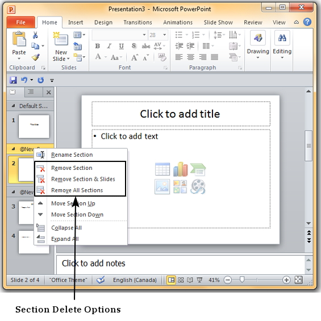
Task: Click Increase Font Size icon
Action: (x=134, y=57)
